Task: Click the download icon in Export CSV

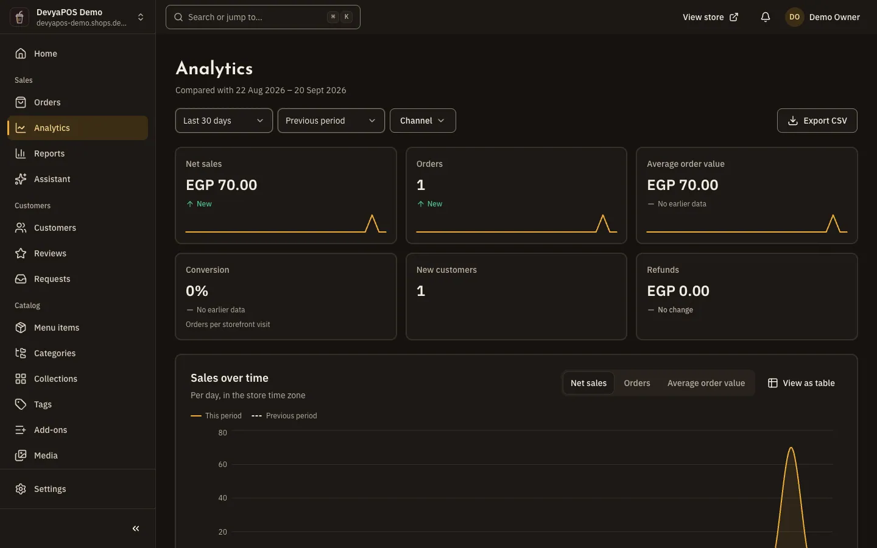Action: (793, 121)
